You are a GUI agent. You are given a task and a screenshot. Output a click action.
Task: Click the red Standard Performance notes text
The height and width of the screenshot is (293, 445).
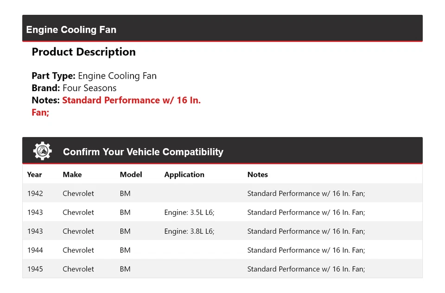pyautogui.click(x=131, y=100)
